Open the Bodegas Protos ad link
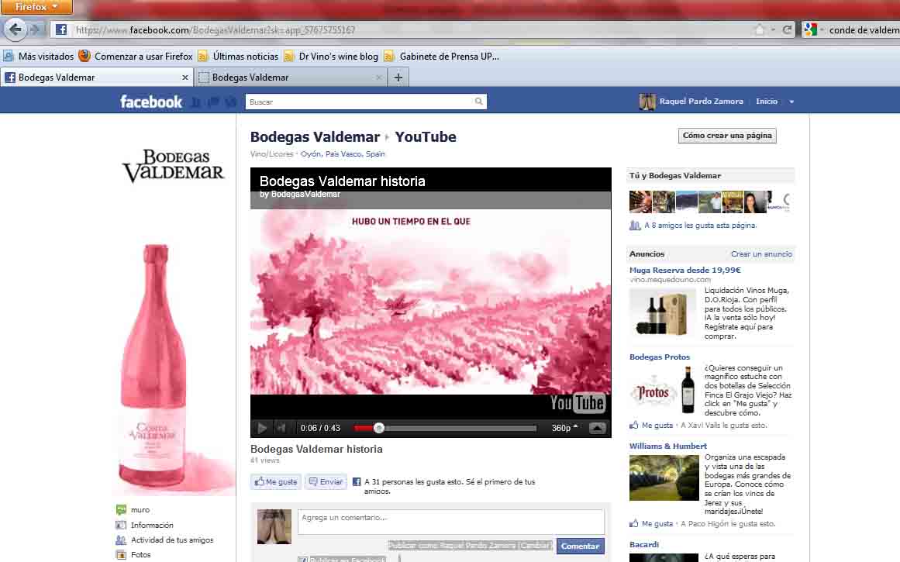 (x=660, y=357)
